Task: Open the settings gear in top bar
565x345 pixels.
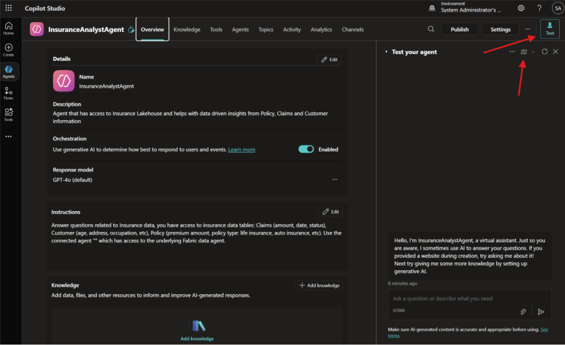Action: click(x=521, y=8)
